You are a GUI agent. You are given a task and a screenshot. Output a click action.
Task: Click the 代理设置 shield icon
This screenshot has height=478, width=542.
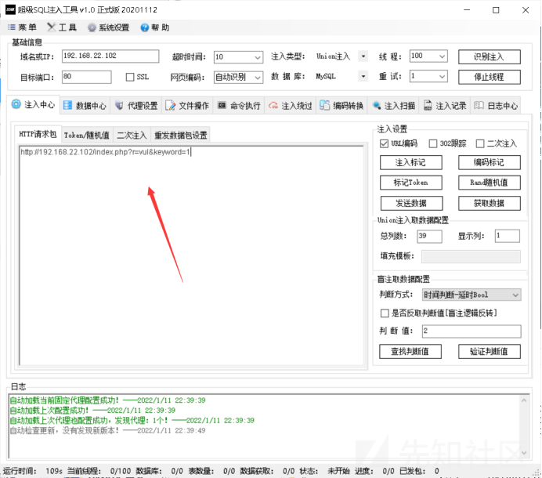[x=119, y=106]
